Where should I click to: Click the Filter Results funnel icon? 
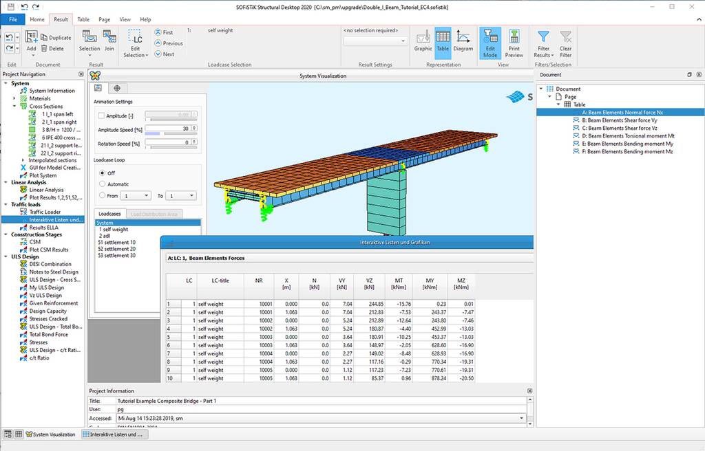click(x=544, y=37)
